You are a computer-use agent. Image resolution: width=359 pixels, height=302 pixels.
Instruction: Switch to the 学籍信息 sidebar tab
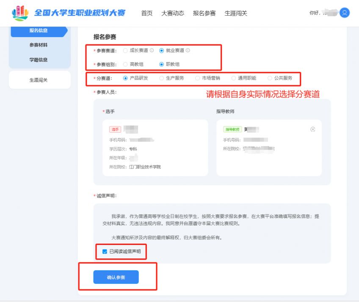39,59
